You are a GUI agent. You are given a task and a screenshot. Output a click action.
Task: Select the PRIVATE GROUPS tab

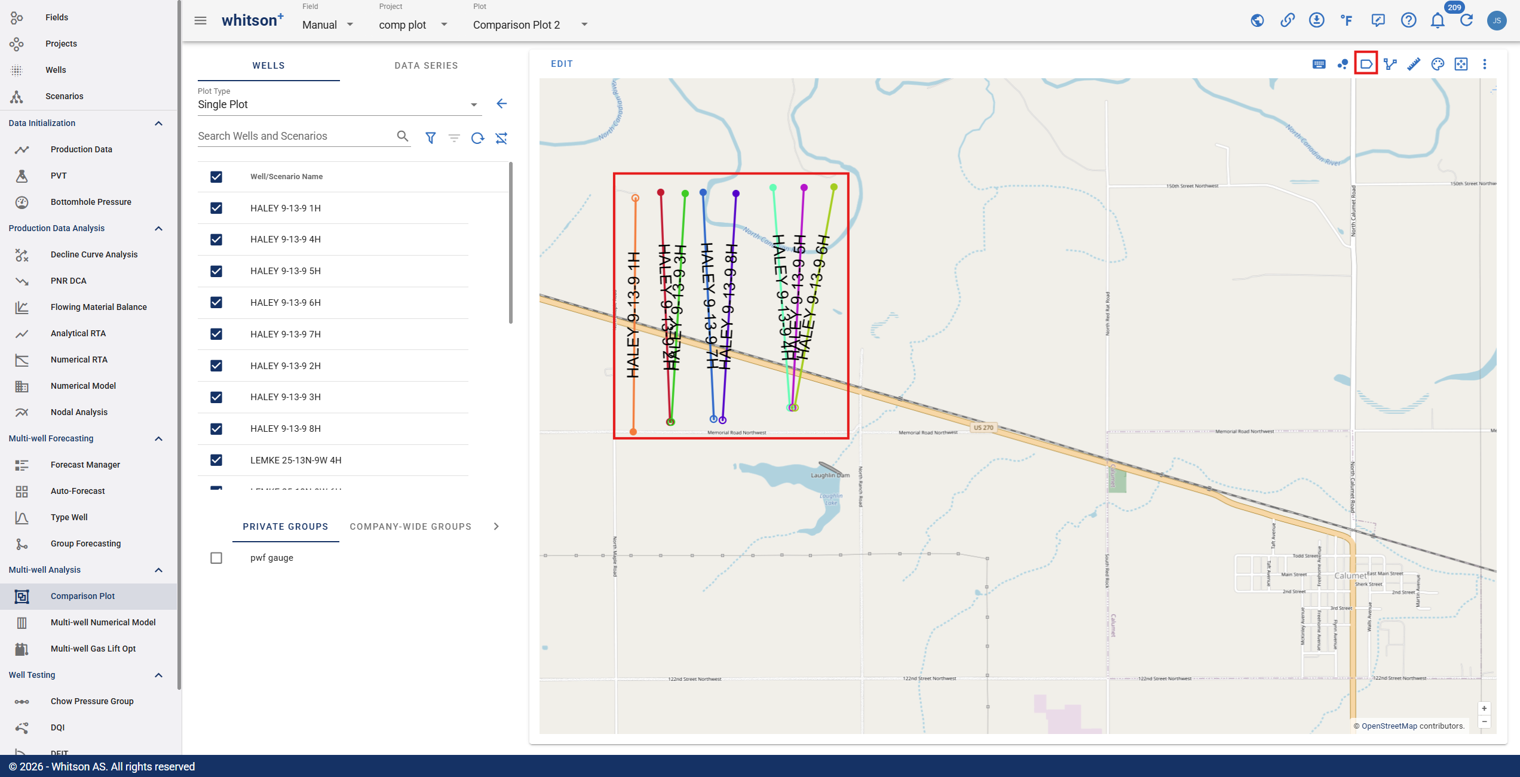[x=286, y=527]
